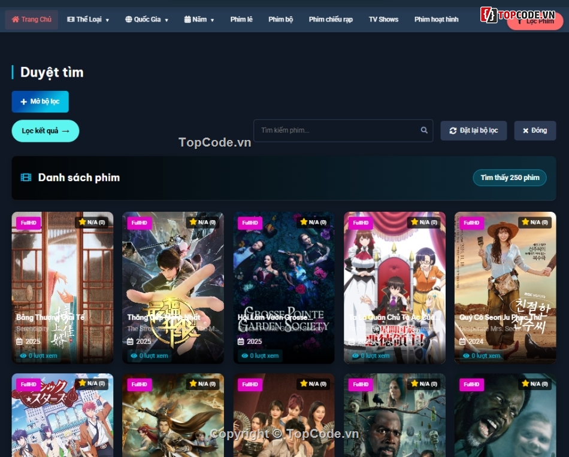Click eye views icon on Thăng Cấp Mạnh Nhất
Image resolution: width=569 pixels, height=457 pixels.
point(134,356)
